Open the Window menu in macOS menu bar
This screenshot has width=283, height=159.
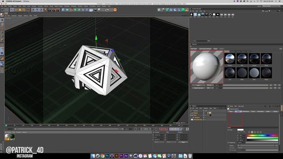(26, 1)
